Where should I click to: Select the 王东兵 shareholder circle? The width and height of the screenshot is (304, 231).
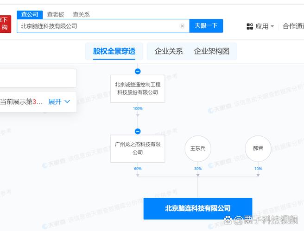[198, 148]
